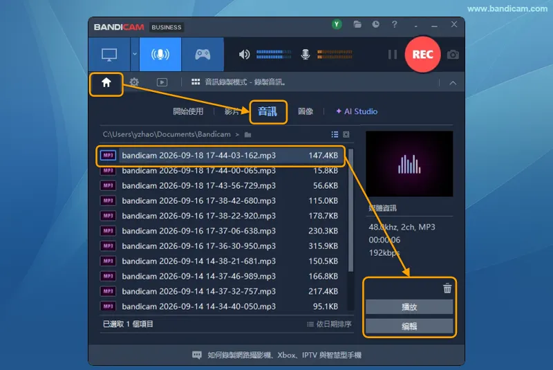
Task: Go to the Home tab icon
Action: point(106,82)
